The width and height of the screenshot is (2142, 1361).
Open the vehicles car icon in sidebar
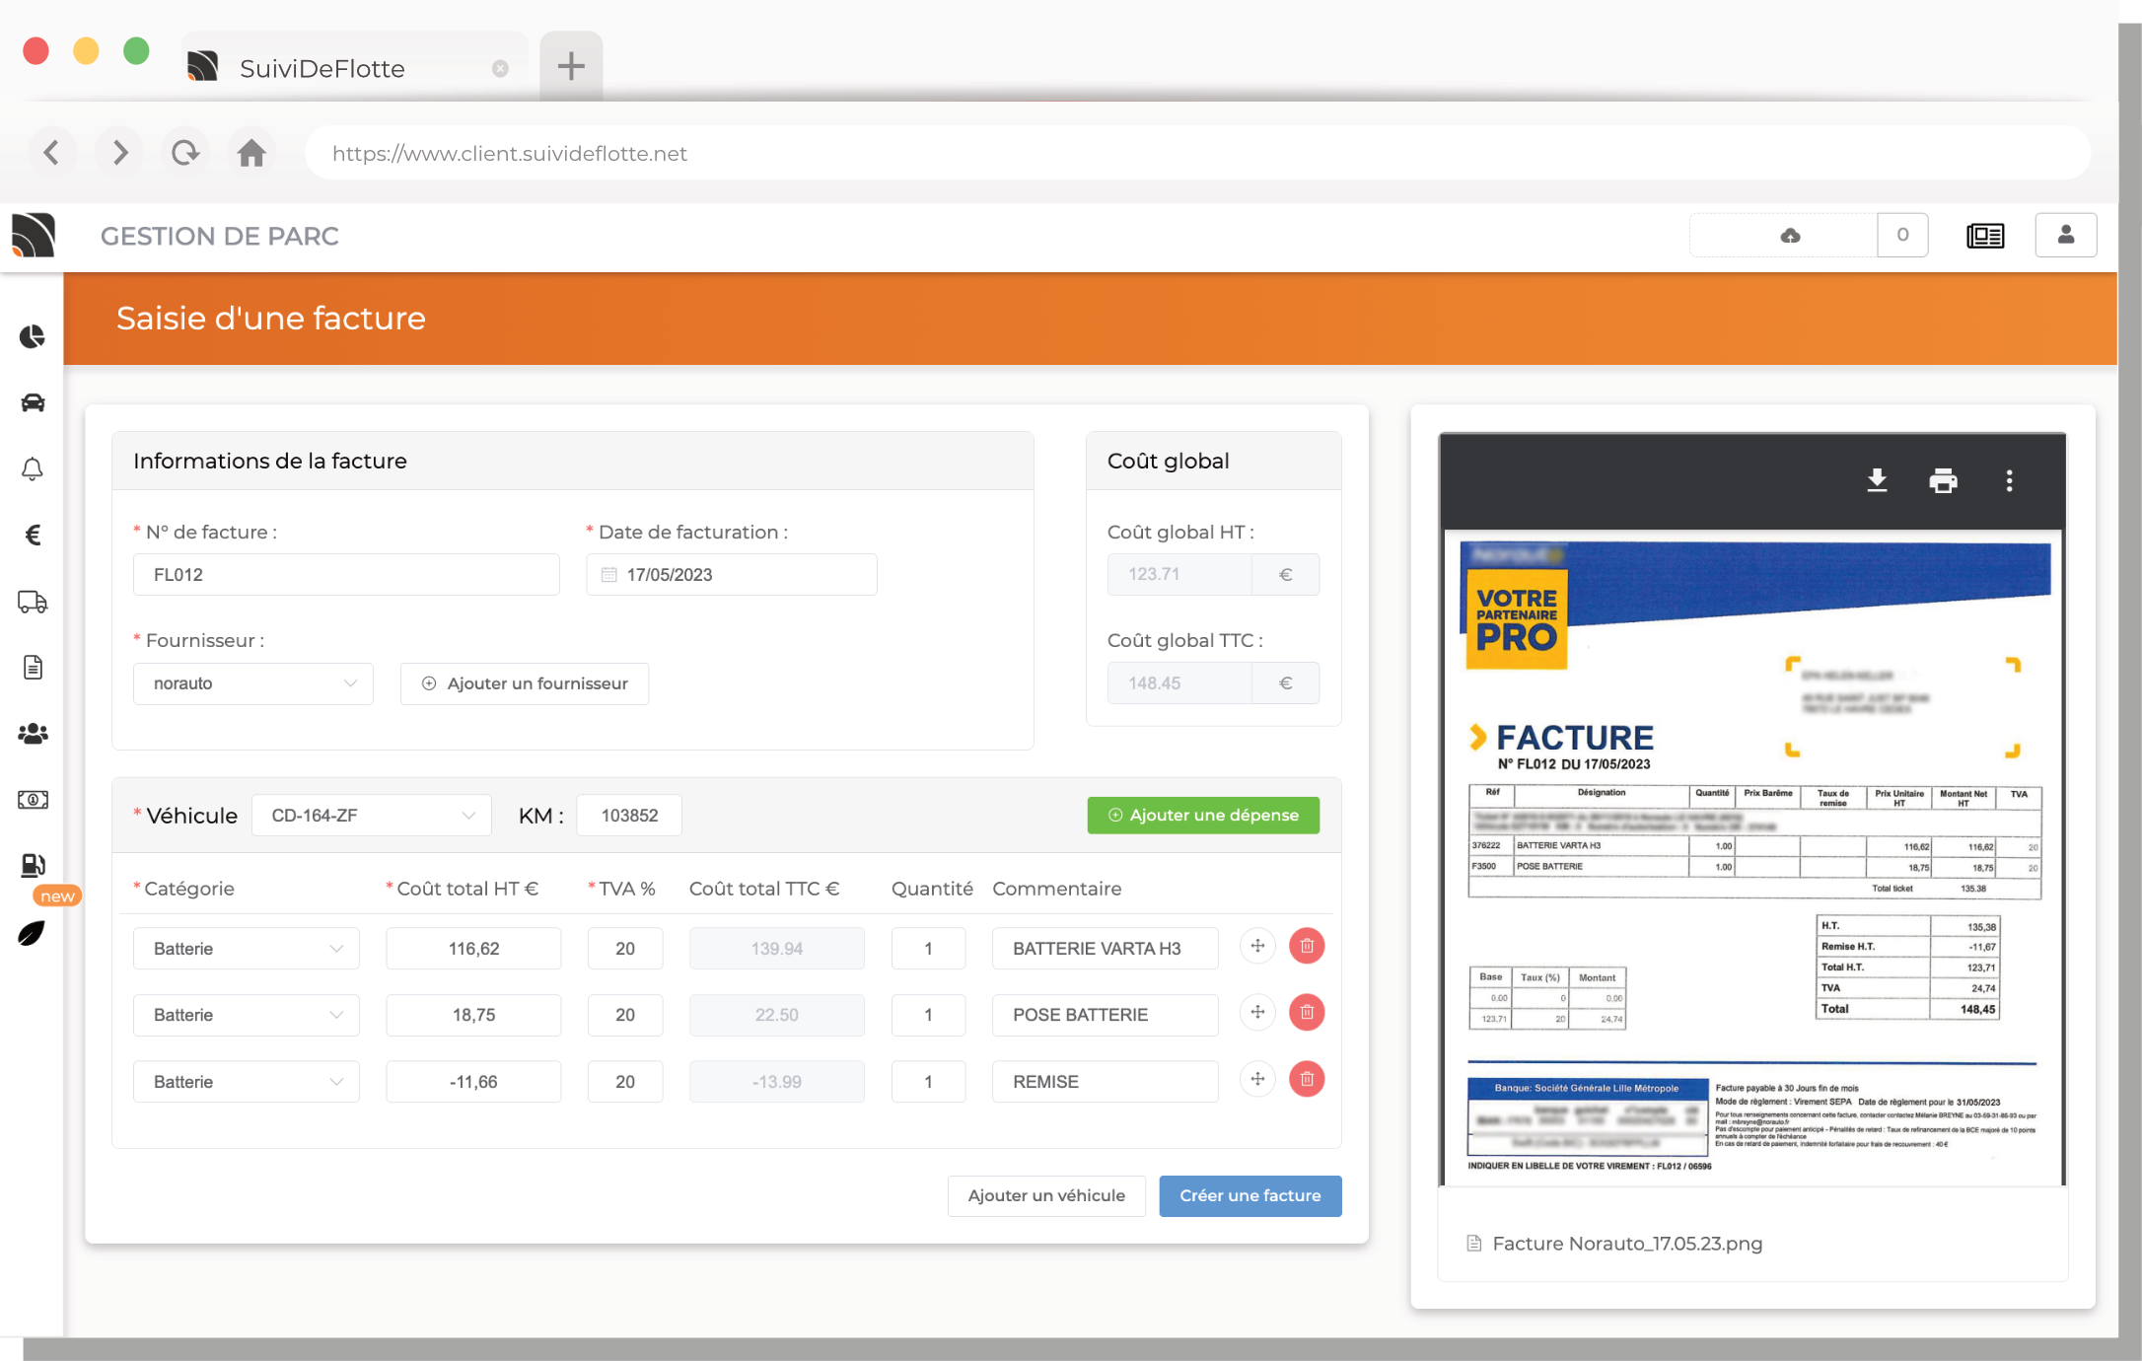tap(33, 402)
